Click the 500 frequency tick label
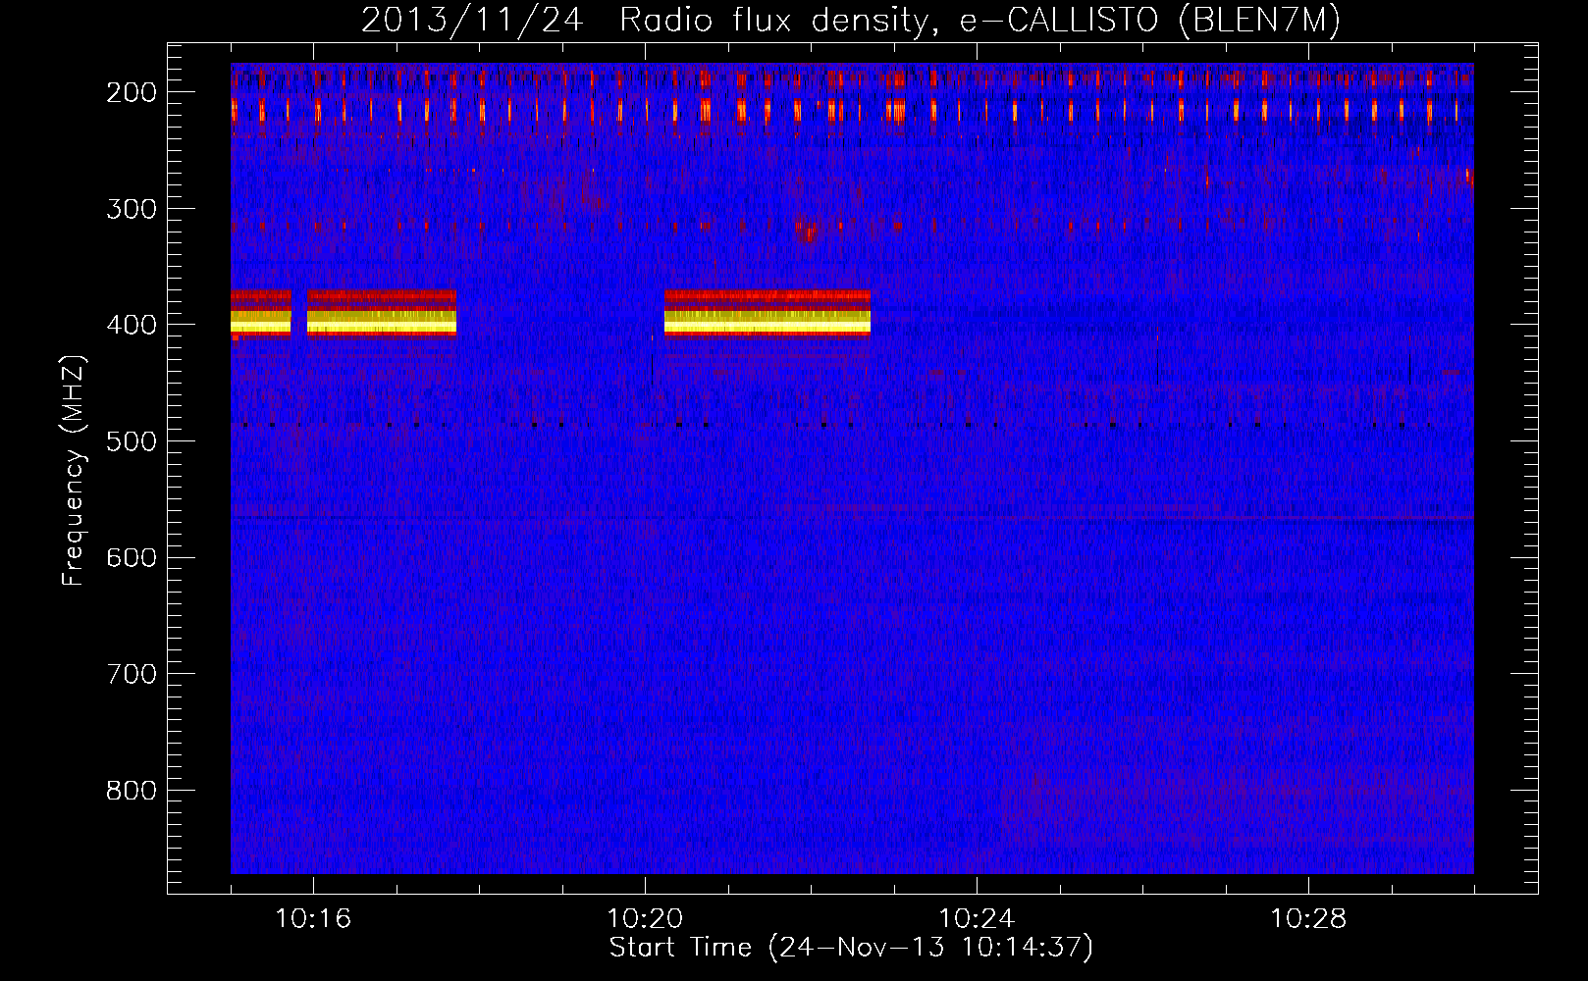Screen dimensions: 1588x981 (132, 441)
